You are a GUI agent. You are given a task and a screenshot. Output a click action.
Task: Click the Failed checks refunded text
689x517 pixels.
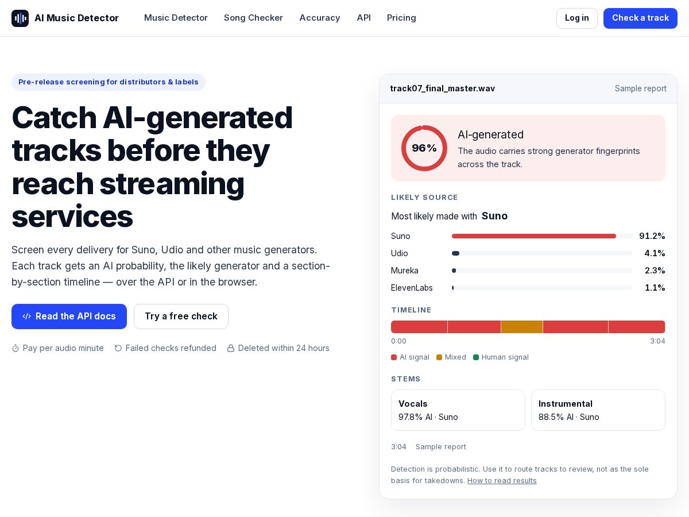click(171, 348)
